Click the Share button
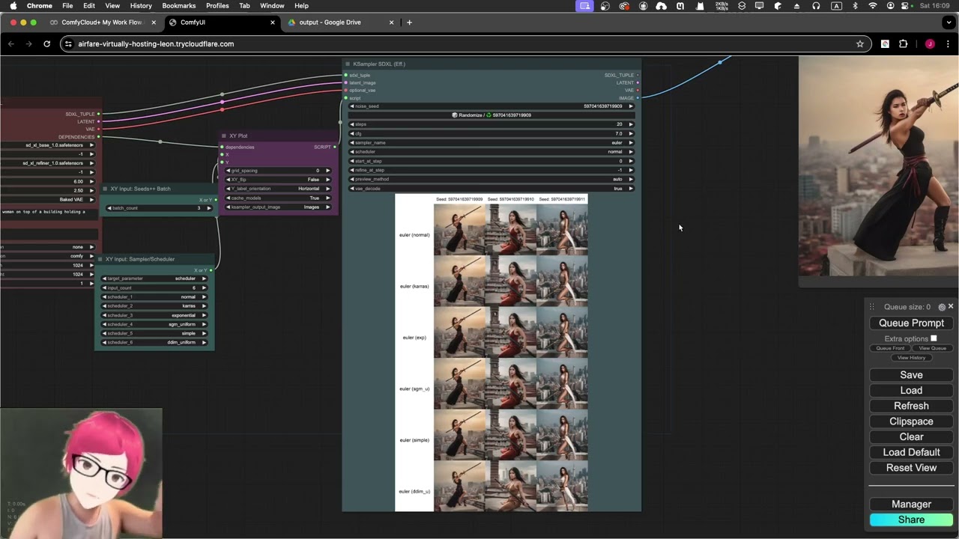The width and height of the screenshot is (959, 539). point(911,520)
